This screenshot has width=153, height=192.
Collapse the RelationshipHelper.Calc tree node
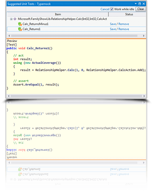tap(11, 19)
